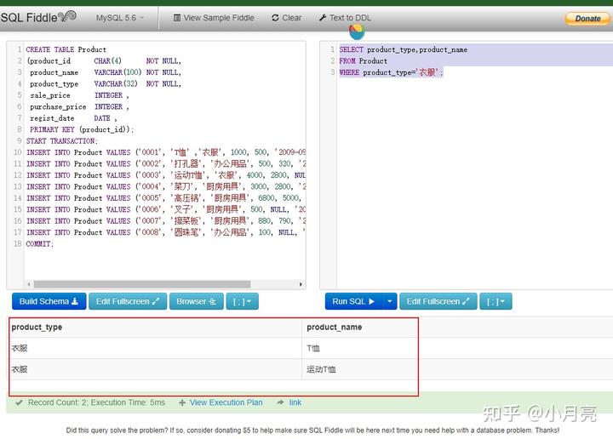Click the T恤 result cell

[313, 348]
